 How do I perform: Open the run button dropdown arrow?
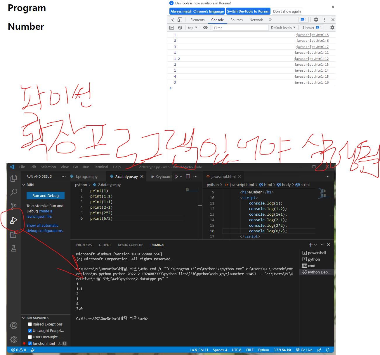click(x=181, y=176)
